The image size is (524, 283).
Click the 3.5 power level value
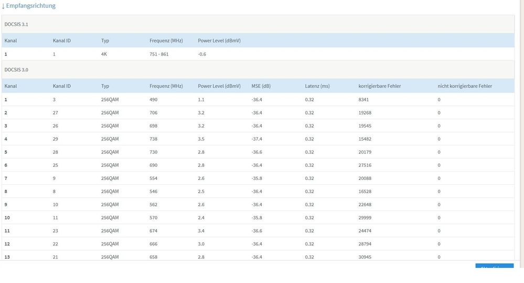click(201, 139)
